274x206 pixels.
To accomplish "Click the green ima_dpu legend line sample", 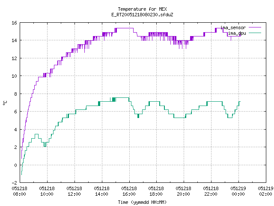I will tap(255, 33).
